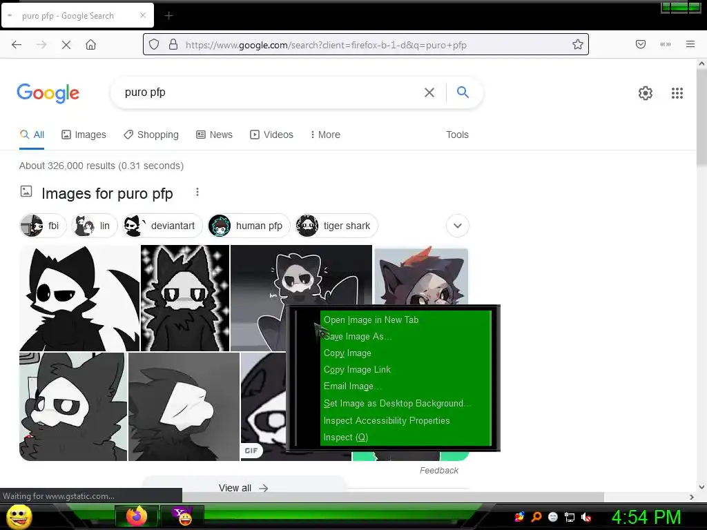Click the Images for puro pfp heading
The height and width of the screenshot is (530, 707).
point(107,194)
